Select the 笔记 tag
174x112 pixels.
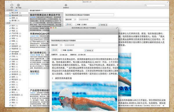point(13,67)
